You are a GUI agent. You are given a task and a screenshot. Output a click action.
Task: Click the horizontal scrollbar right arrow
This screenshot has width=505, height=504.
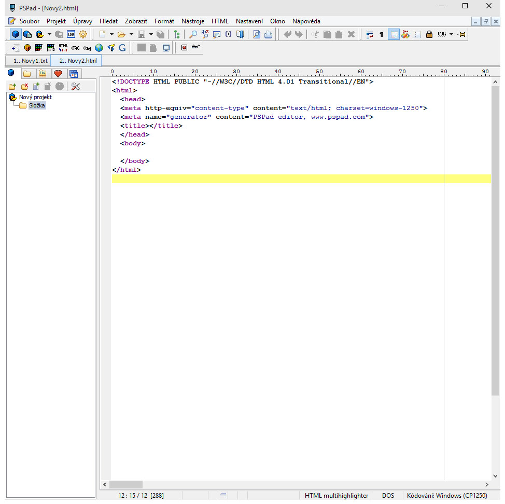point(486,484)
